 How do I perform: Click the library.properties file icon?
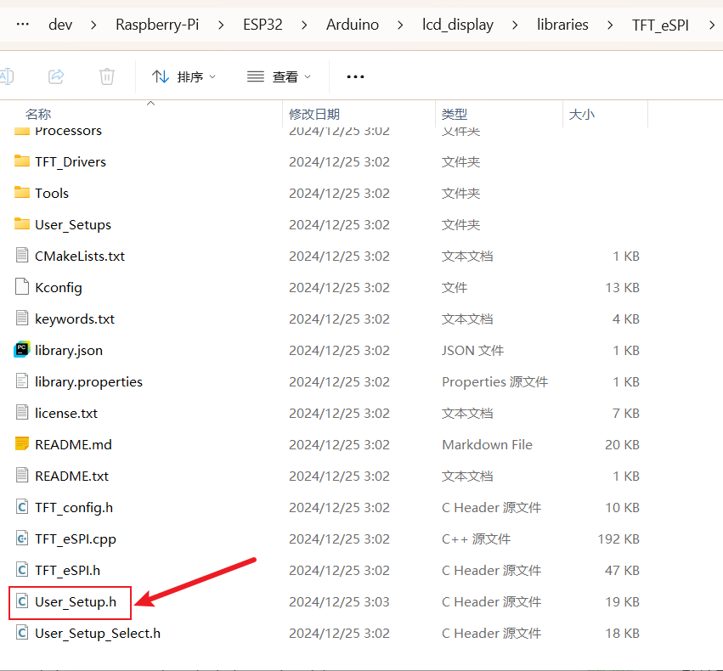[22, 381]
